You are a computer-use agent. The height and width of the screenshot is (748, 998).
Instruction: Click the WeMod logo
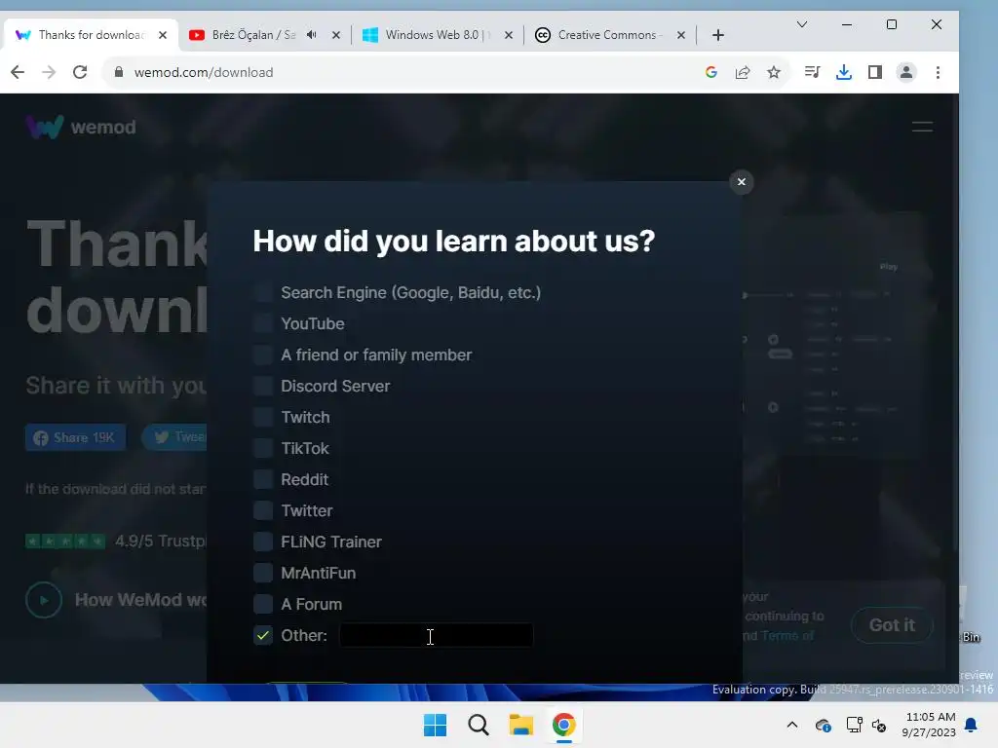tap(81, 127)
